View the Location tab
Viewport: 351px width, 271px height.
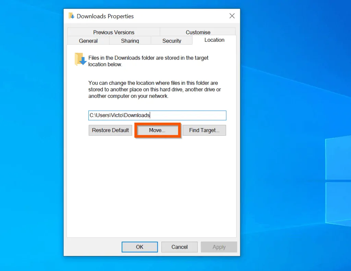(214, 40)
